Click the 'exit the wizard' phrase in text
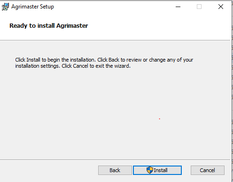This screenshot has height=182, width=233. (x=113, y=66)
